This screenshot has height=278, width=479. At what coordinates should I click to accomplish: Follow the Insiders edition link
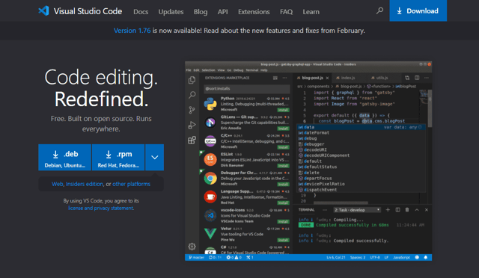point(85,184)
